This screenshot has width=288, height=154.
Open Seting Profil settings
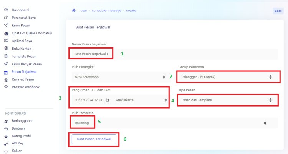point(21,136)
